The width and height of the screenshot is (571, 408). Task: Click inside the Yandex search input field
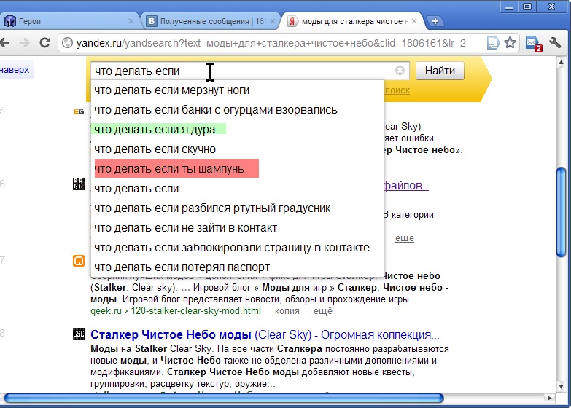coord(241,71)
